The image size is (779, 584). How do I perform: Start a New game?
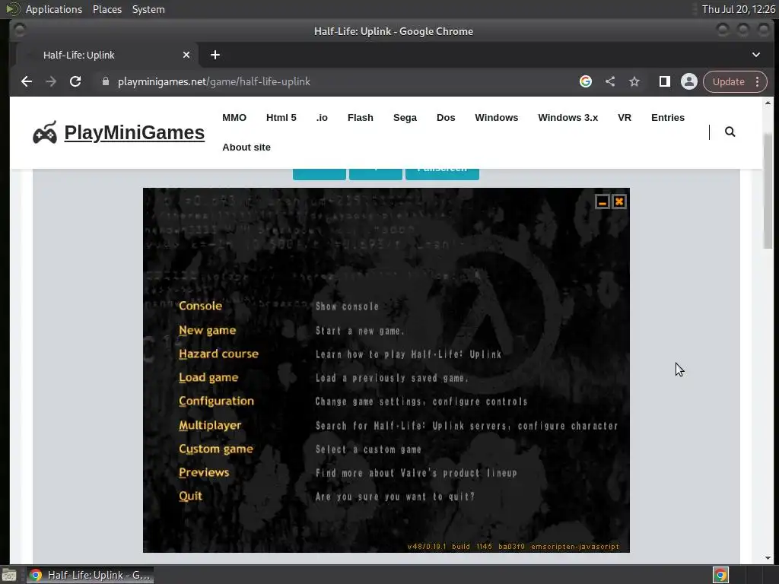(x=207, y=330)
